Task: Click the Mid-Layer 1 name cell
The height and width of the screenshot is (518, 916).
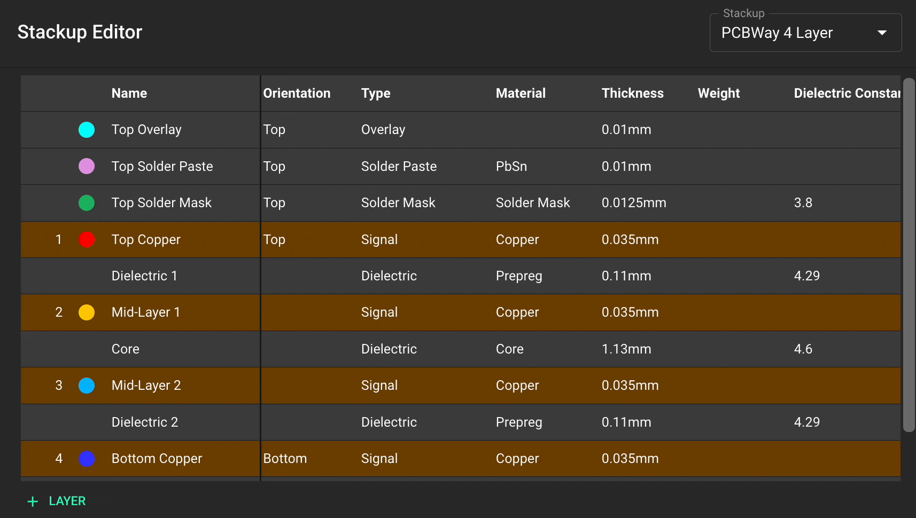Action: [145, 312]
